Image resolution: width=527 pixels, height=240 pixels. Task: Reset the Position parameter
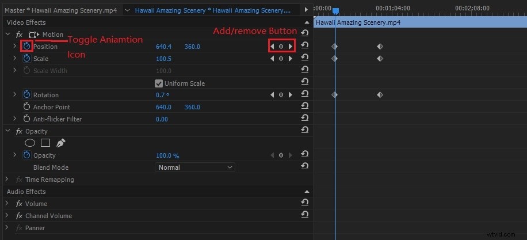(x=305, y=45)
